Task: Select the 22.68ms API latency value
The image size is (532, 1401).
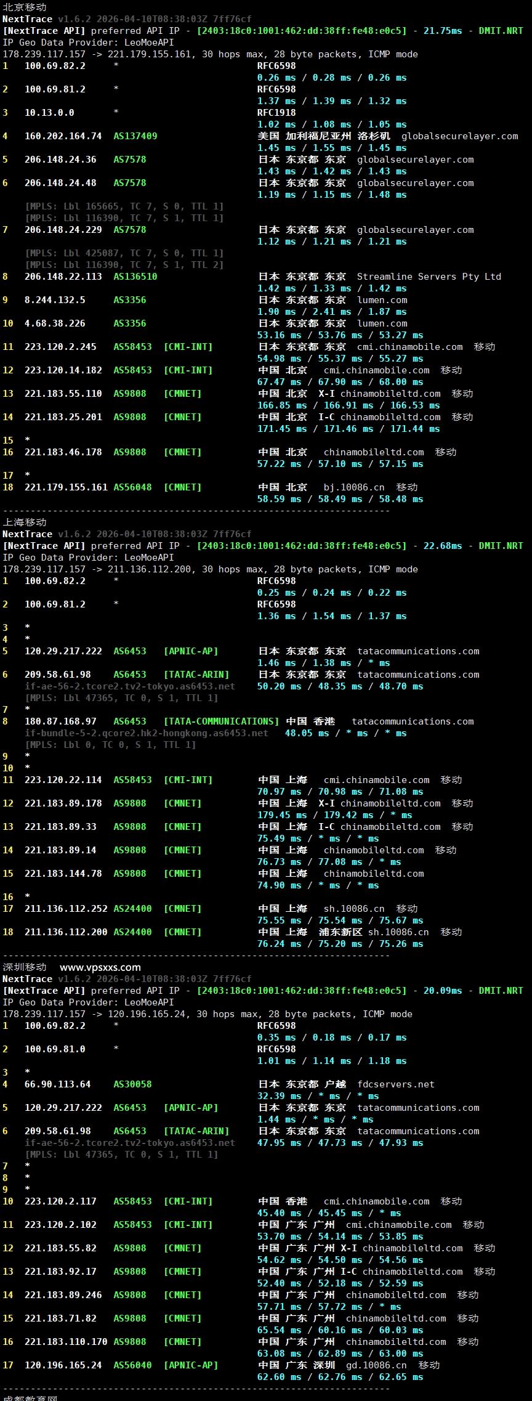Action: click(x=443, y=546)
